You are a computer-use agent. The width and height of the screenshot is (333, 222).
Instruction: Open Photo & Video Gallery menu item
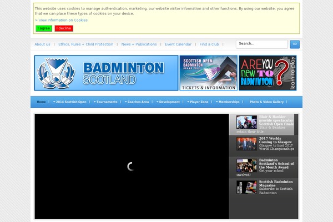click(266, 102)
